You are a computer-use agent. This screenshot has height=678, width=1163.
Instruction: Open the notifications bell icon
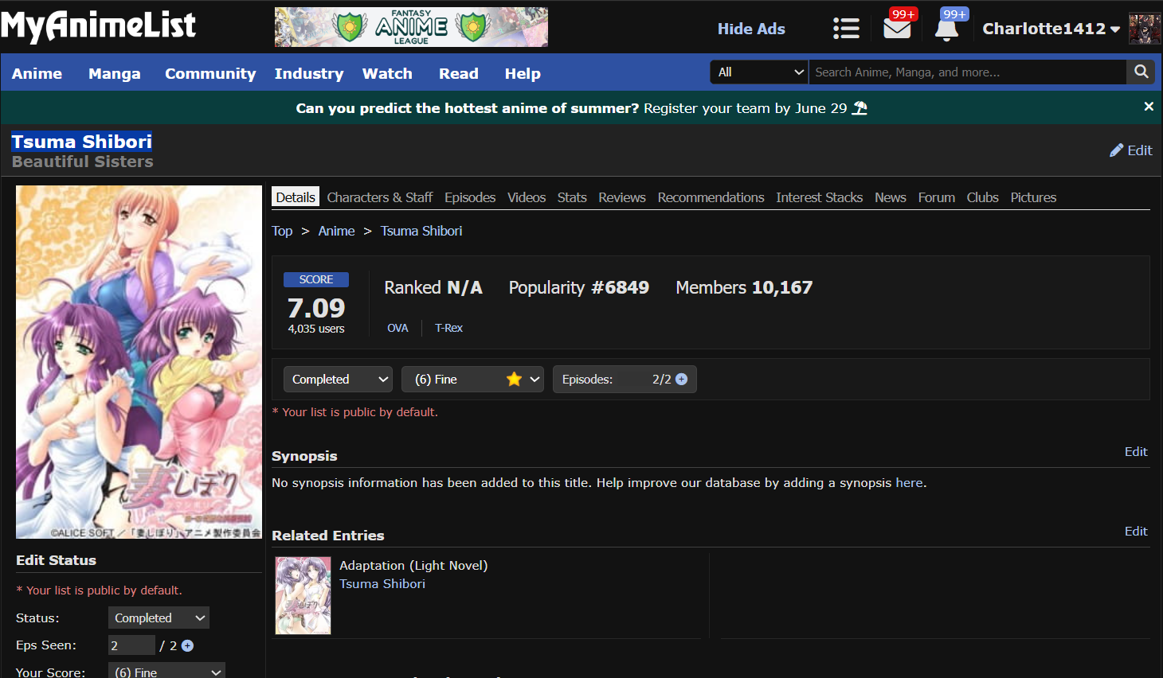[946, 29]
